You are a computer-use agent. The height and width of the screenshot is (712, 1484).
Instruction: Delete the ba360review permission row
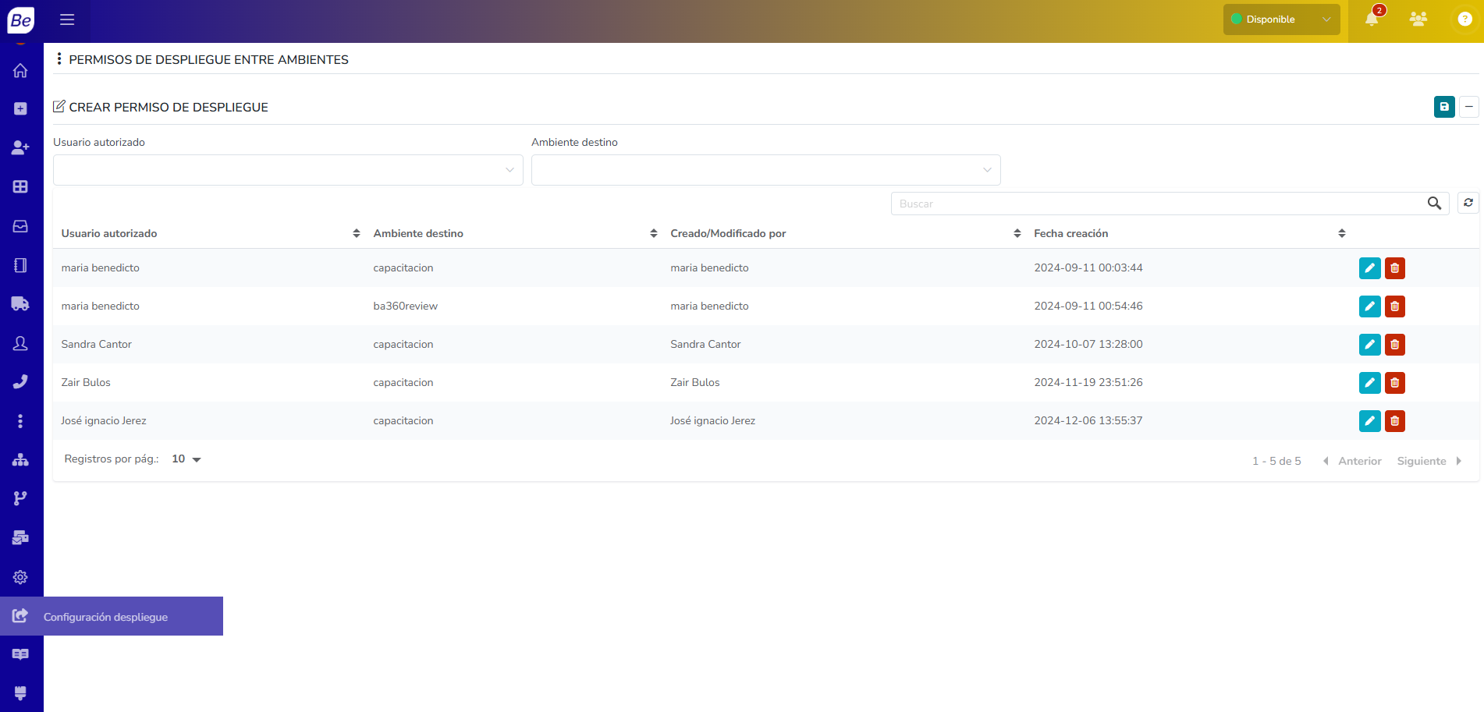click(1394, 306)
